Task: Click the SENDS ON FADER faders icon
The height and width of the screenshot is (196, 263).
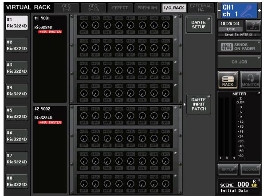Action: point(227,47)
